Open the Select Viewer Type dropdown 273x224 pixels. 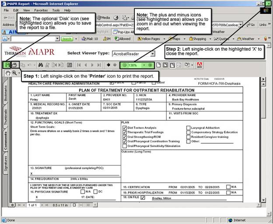(x=152, y=54)
